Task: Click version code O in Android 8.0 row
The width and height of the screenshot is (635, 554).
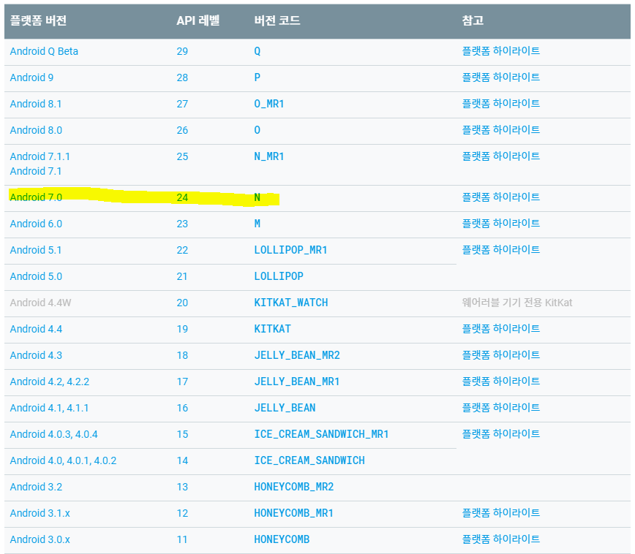Action: pyautogui.click(x=258, y=130)
